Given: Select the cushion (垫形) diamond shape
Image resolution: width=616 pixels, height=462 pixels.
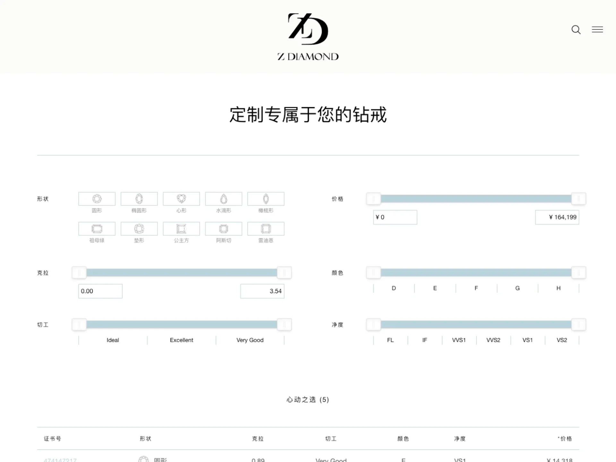Looking at the screenshot, I should 139,229.
